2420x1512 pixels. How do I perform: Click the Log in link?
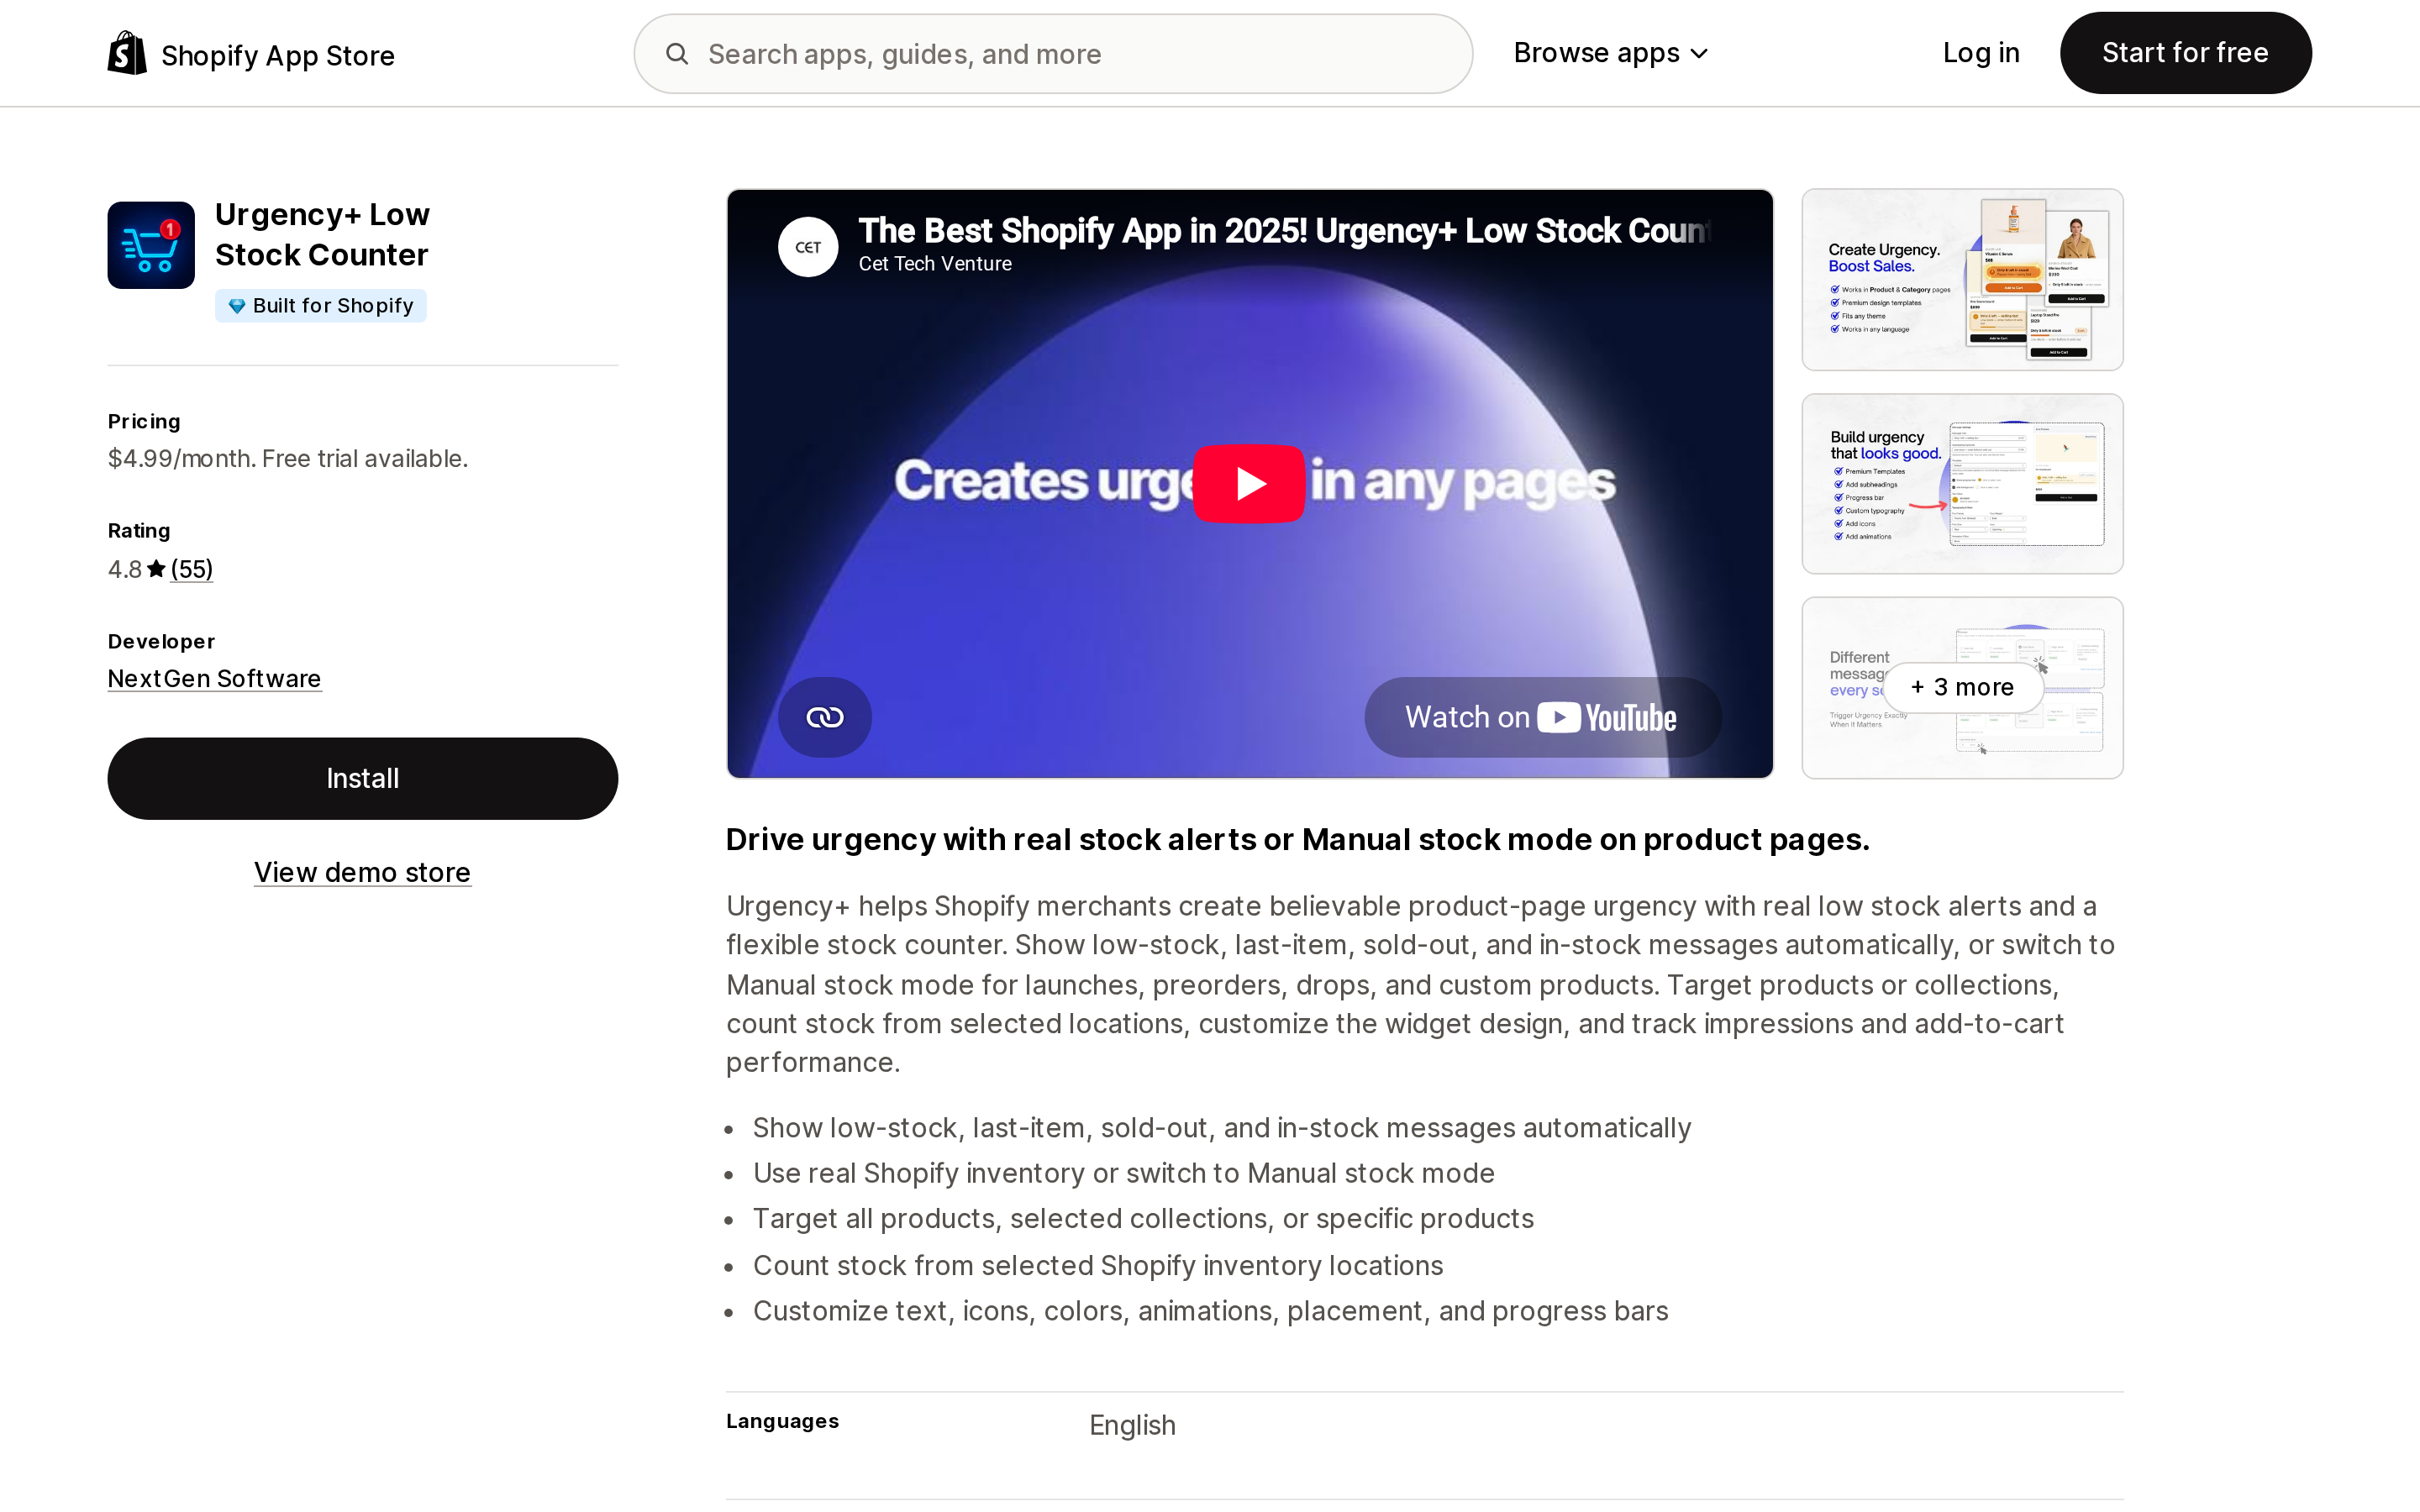tap(1980, 53)
